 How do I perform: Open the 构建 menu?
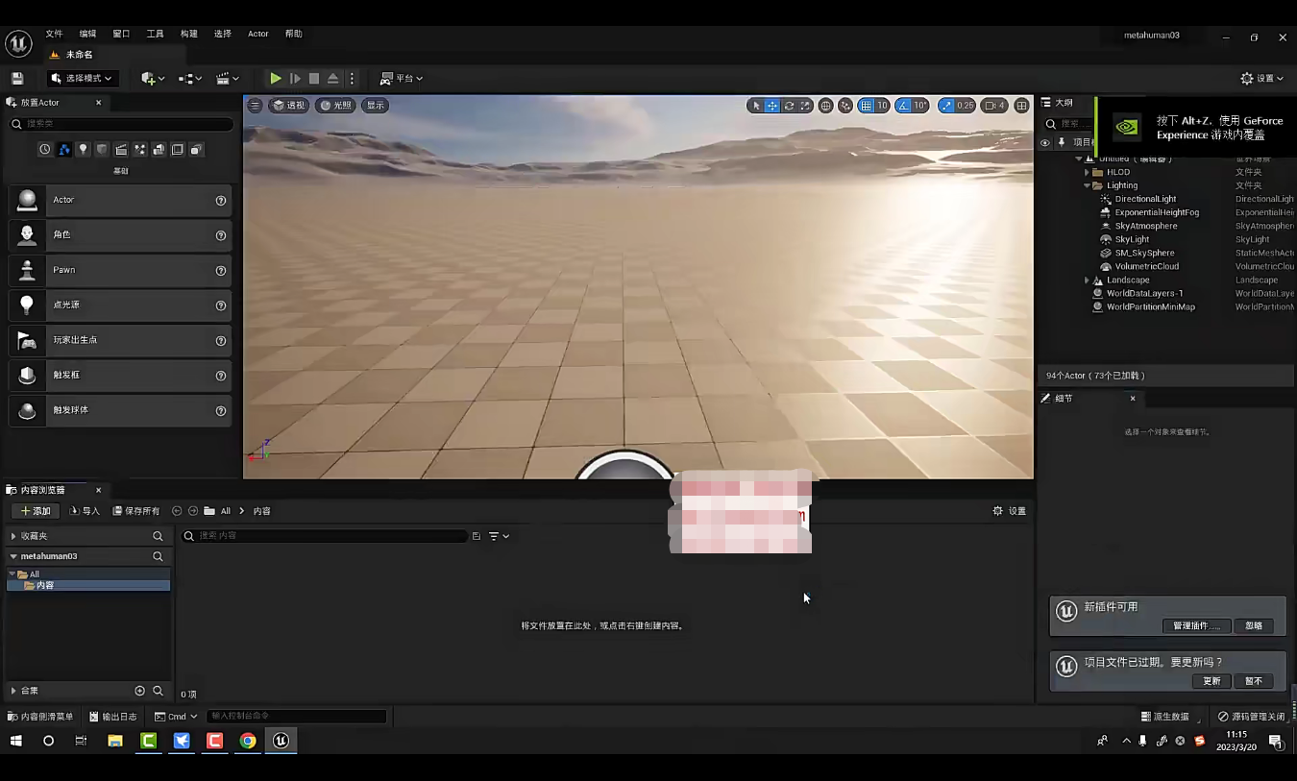(x=189, y=34)
